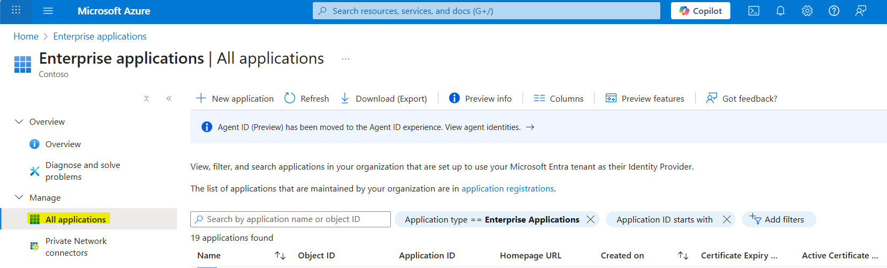Click the help question mark icon

pyautogui.click(x=834, y=11)
